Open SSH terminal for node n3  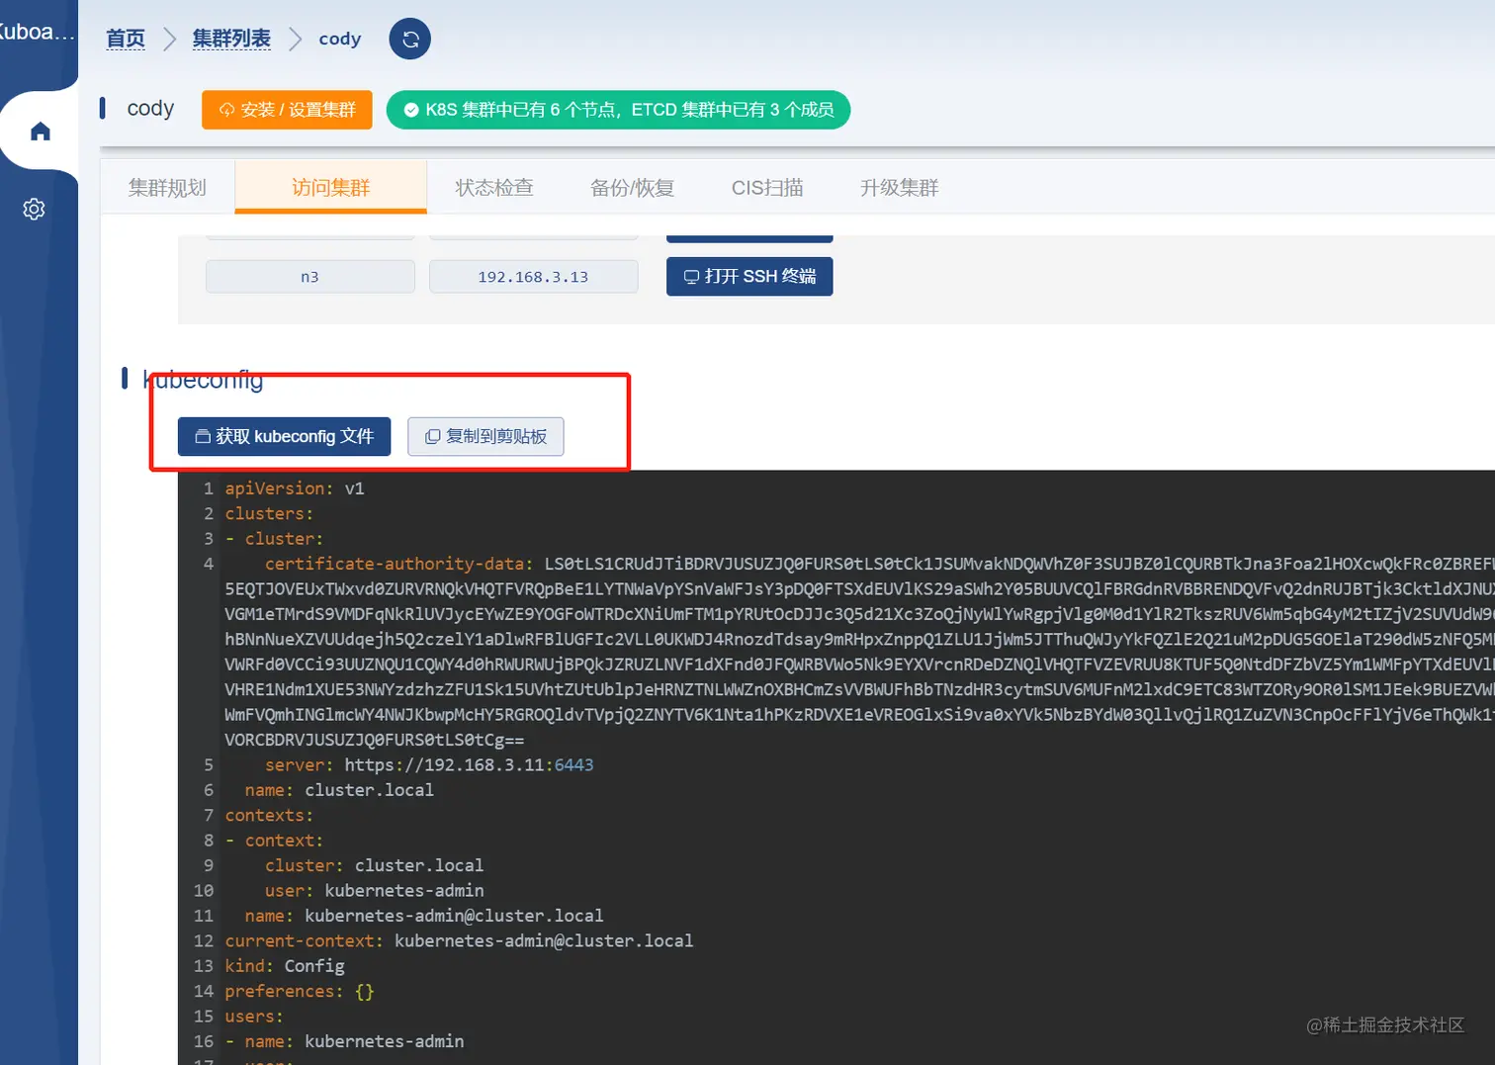[x=749, y=277]
